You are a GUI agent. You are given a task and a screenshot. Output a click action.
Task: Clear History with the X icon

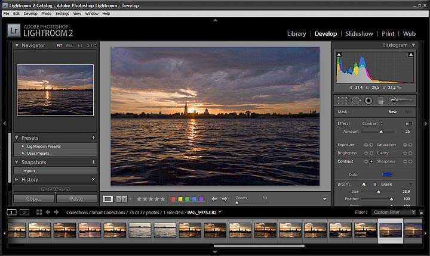[93, 179]
